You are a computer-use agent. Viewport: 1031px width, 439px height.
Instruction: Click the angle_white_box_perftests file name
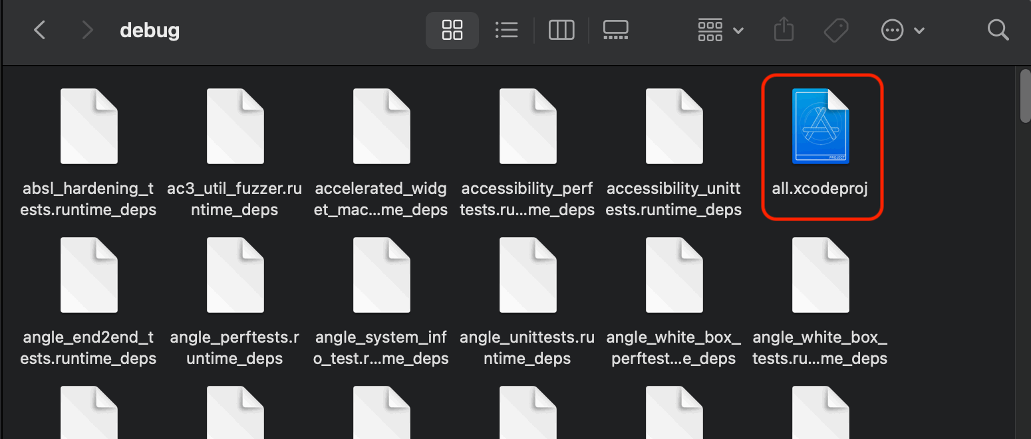coord(674,348)
